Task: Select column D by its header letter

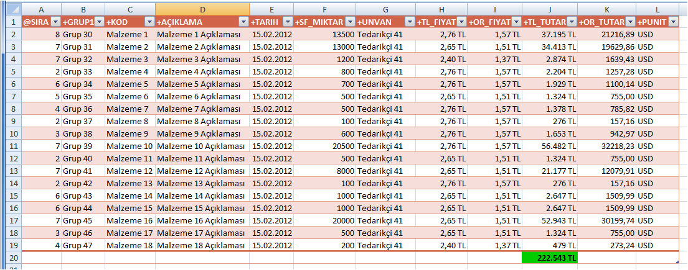Action: (x=202, y=9)
